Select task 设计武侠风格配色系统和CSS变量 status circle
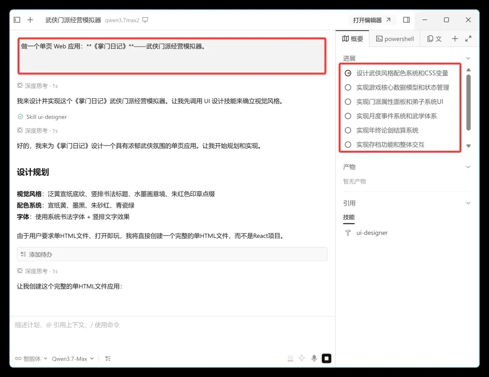This screenshot has width=489, height=377. [348, 73]
